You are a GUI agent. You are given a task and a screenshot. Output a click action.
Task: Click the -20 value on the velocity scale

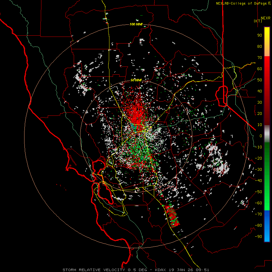258,158
